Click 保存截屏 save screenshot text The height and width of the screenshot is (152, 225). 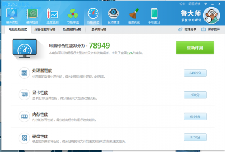point(214,29)
